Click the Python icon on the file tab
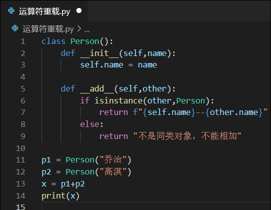Viewport: 271px width, 210px height. click(11, 11)
